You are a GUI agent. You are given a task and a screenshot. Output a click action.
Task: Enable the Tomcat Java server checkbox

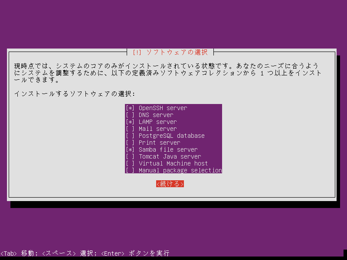(x=130, y=156)
